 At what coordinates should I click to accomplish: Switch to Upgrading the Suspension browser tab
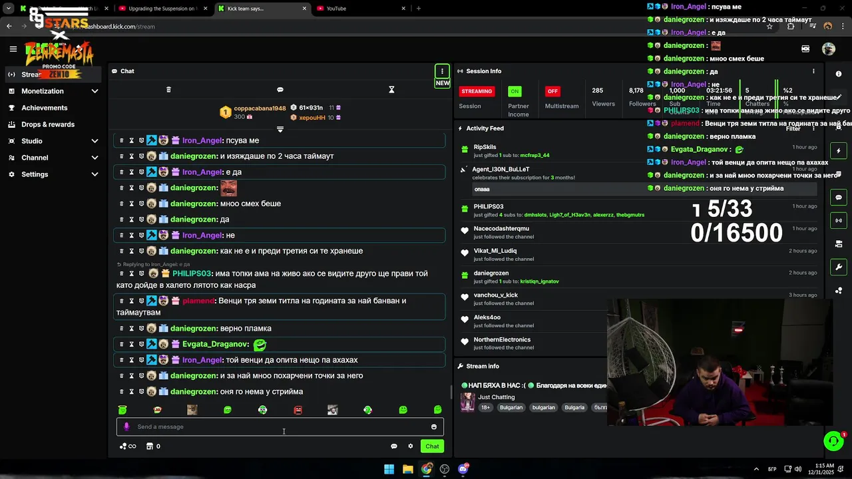[162, 9]
